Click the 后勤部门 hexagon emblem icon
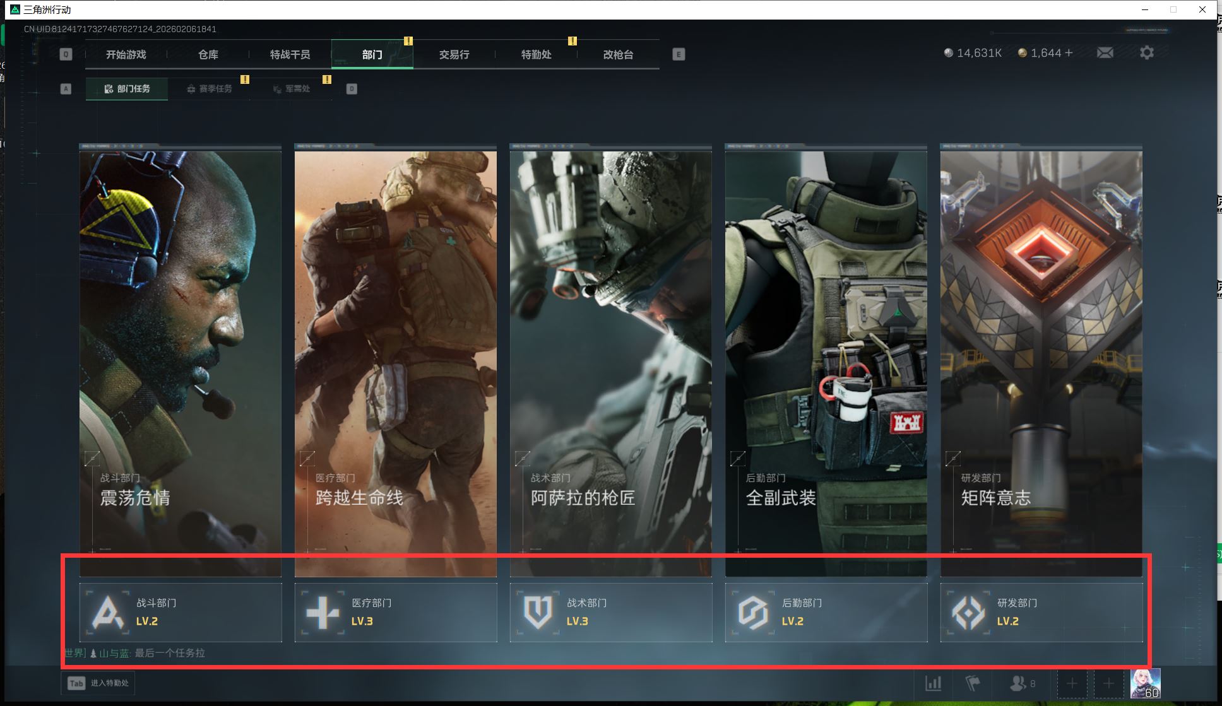Image resolution: width=1222 pixels, height=706 pixels. pyautogui.click(x=753, y=613)
